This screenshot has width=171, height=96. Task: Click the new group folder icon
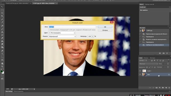[163, 88]
